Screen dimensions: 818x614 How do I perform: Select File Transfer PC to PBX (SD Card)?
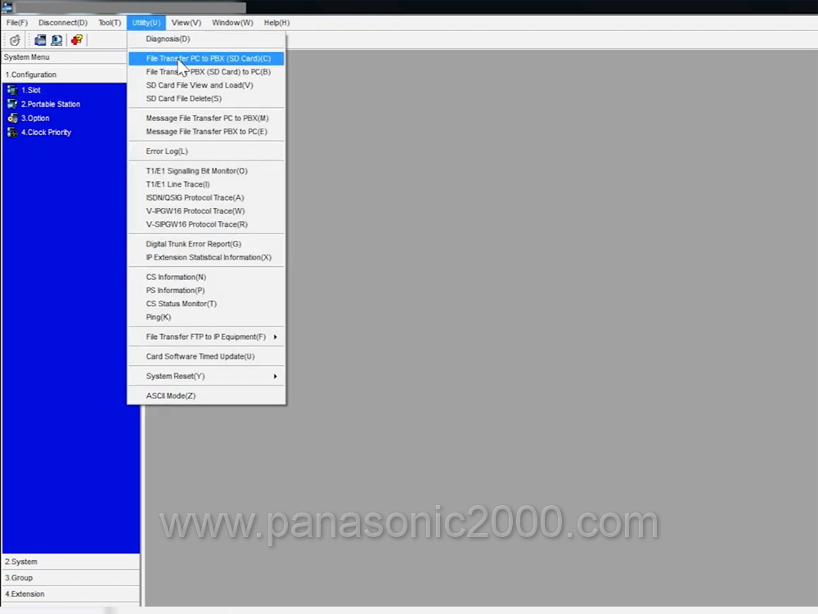tap(208, 59)
